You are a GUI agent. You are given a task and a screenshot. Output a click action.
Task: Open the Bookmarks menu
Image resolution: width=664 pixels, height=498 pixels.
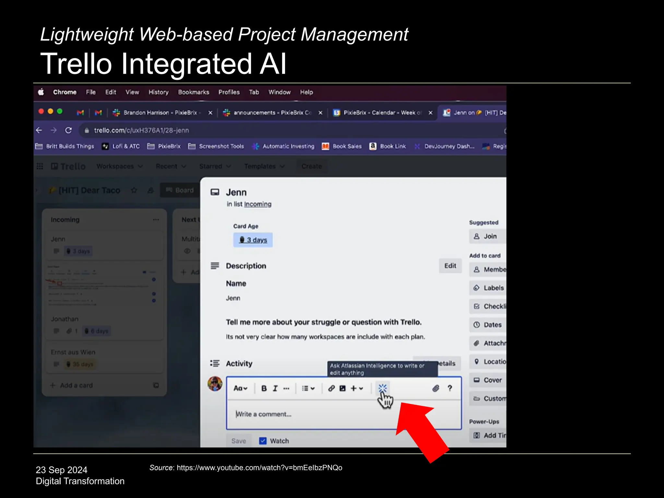[x=194, y=92]
